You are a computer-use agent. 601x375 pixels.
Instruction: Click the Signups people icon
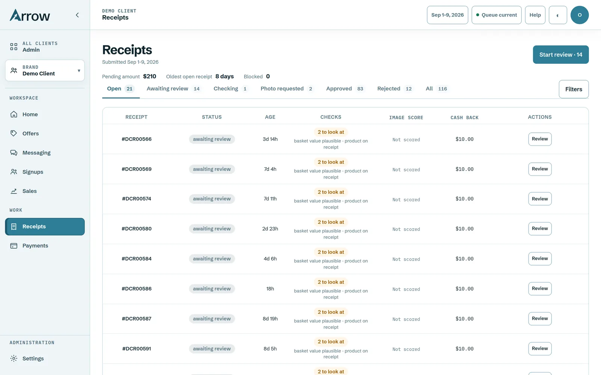pos(14,172)
